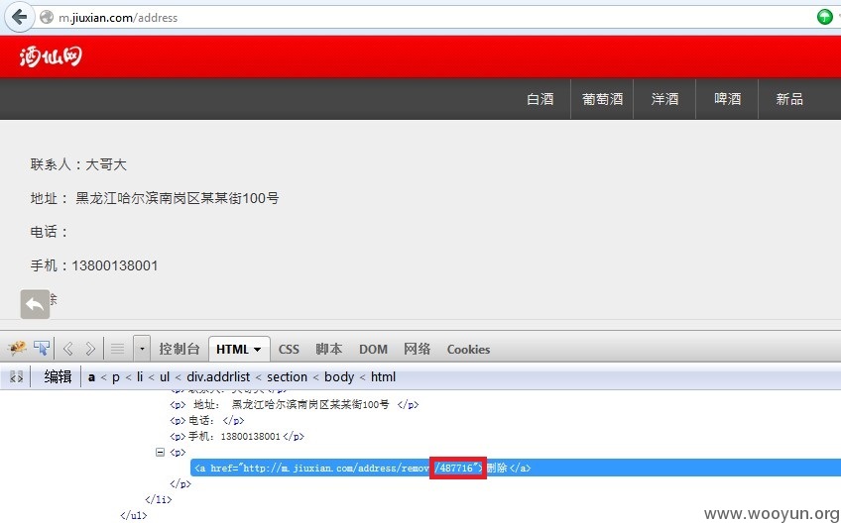Toggle the Firebug command line lines icon
841x523 pixels.
coord(117,350)
